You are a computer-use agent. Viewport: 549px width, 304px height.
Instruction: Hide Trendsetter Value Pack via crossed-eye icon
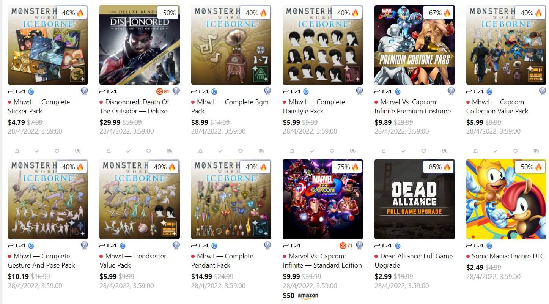click(x=170, y=151)
